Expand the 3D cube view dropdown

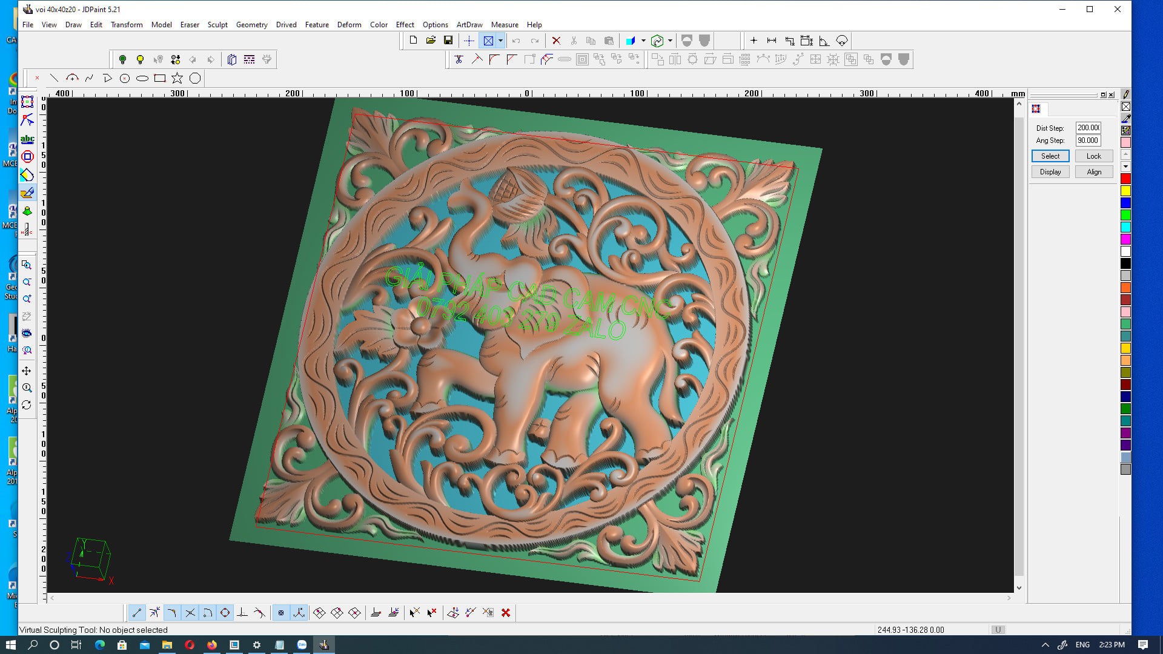(643, 41)
